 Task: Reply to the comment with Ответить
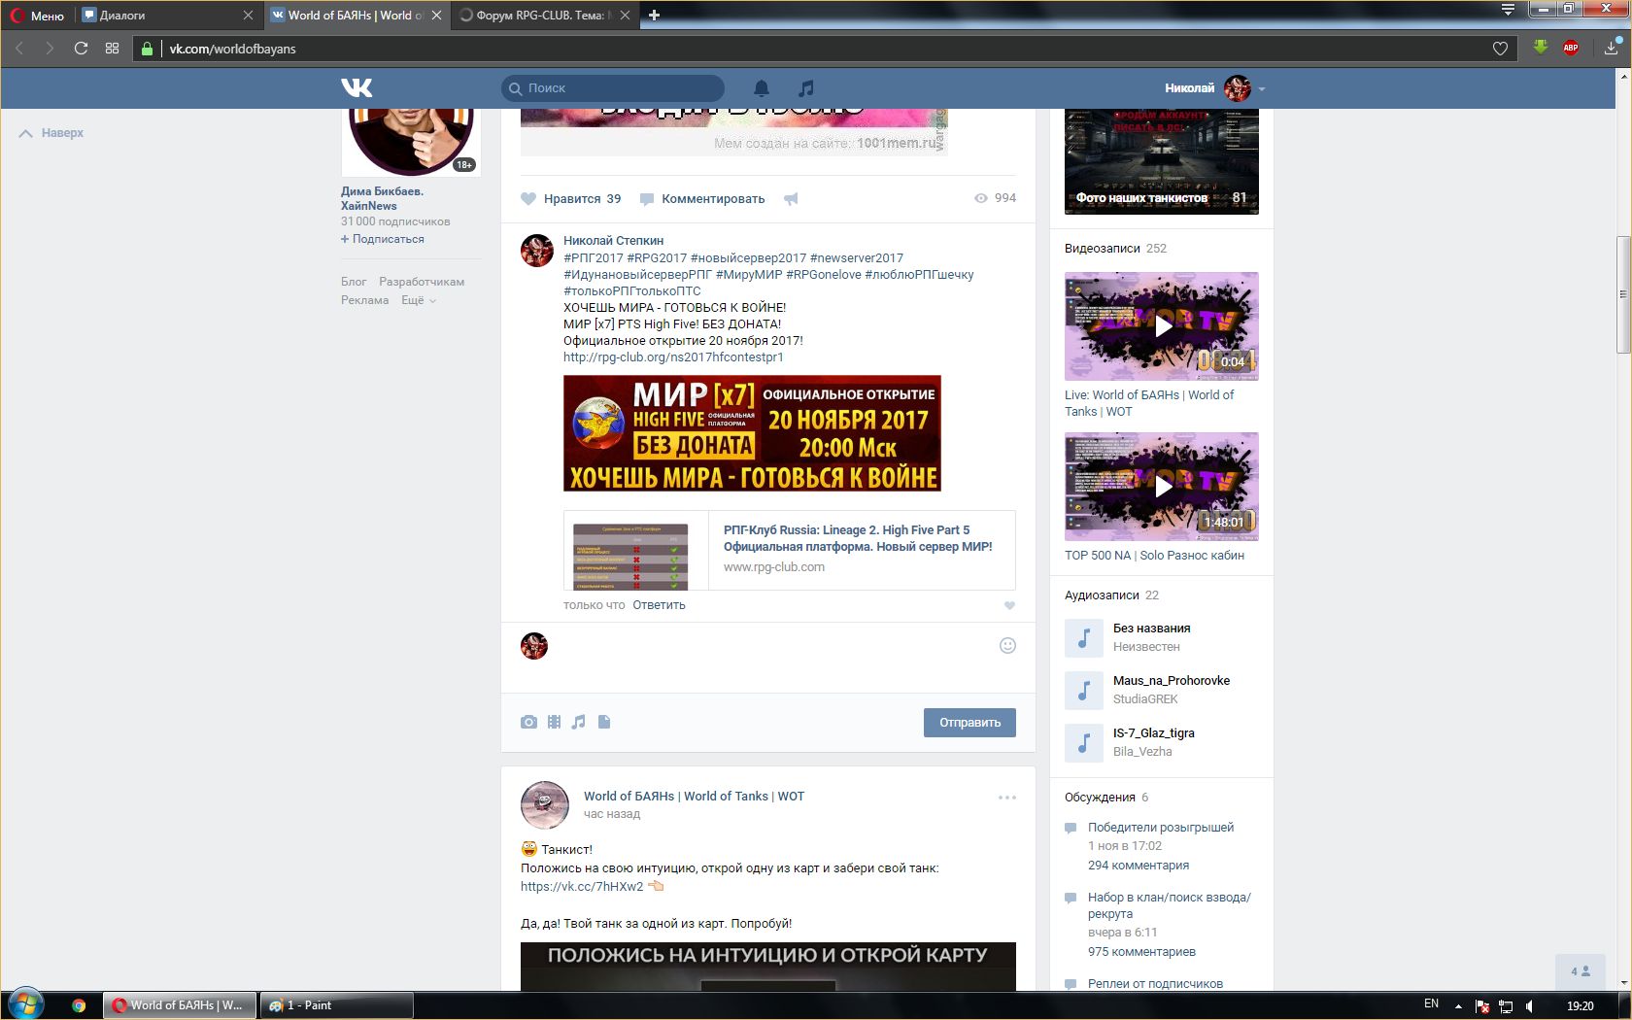click(x=659, y=605)
